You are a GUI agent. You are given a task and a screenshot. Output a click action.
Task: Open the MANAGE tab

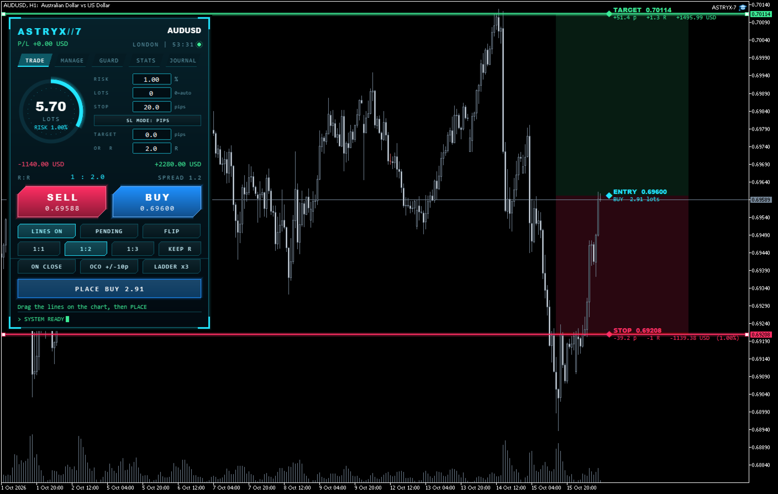coord(72,61)
